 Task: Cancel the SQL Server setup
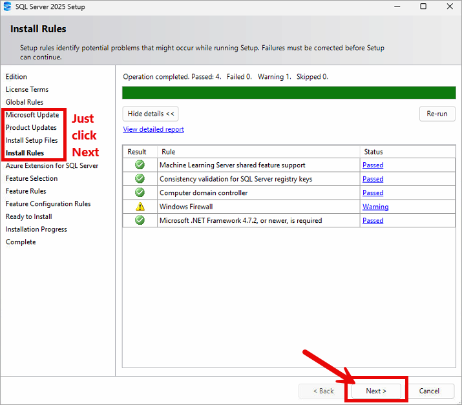429,391
